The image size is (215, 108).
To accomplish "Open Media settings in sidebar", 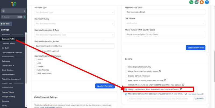I will coord(4,106).
